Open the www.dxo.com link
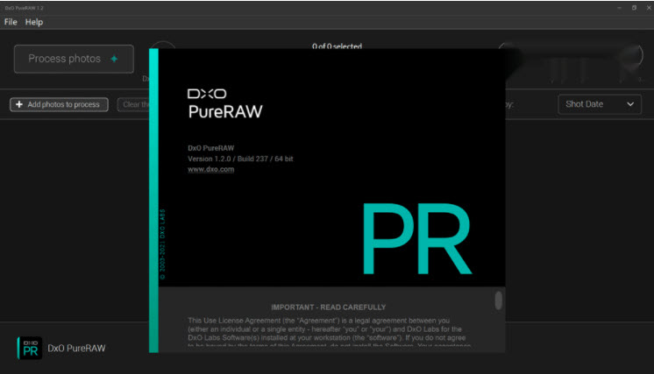 pyautogui.click(x=210, y=169)
